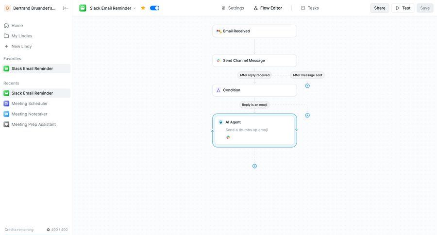
Task: Click the Slack icon in Send Channel Message
Action: coord(218,61)
